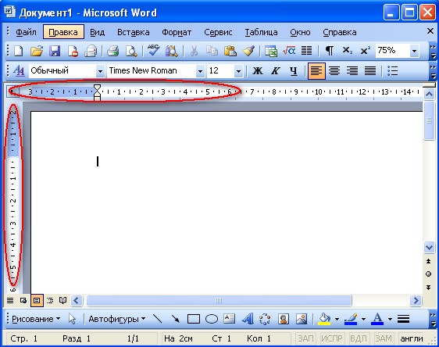The width and height of the screenshot is (439, 347).
Task: Expand the font size 12 dropdown
Action: coord(238,71)
